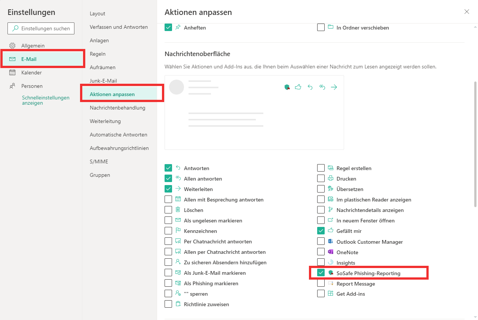Screen dimensions: 478x320
Task: Uncheck the SoSafe Phishing-Reporting checkbox
Action: click(321, 273)
